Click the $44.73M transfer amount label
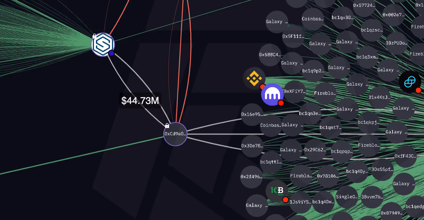 point(140,101)
